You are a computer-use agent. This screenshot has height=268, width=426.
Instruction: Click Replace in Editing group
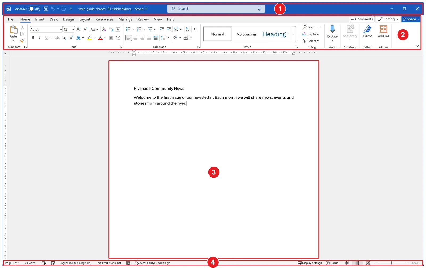tap(310, 34)
